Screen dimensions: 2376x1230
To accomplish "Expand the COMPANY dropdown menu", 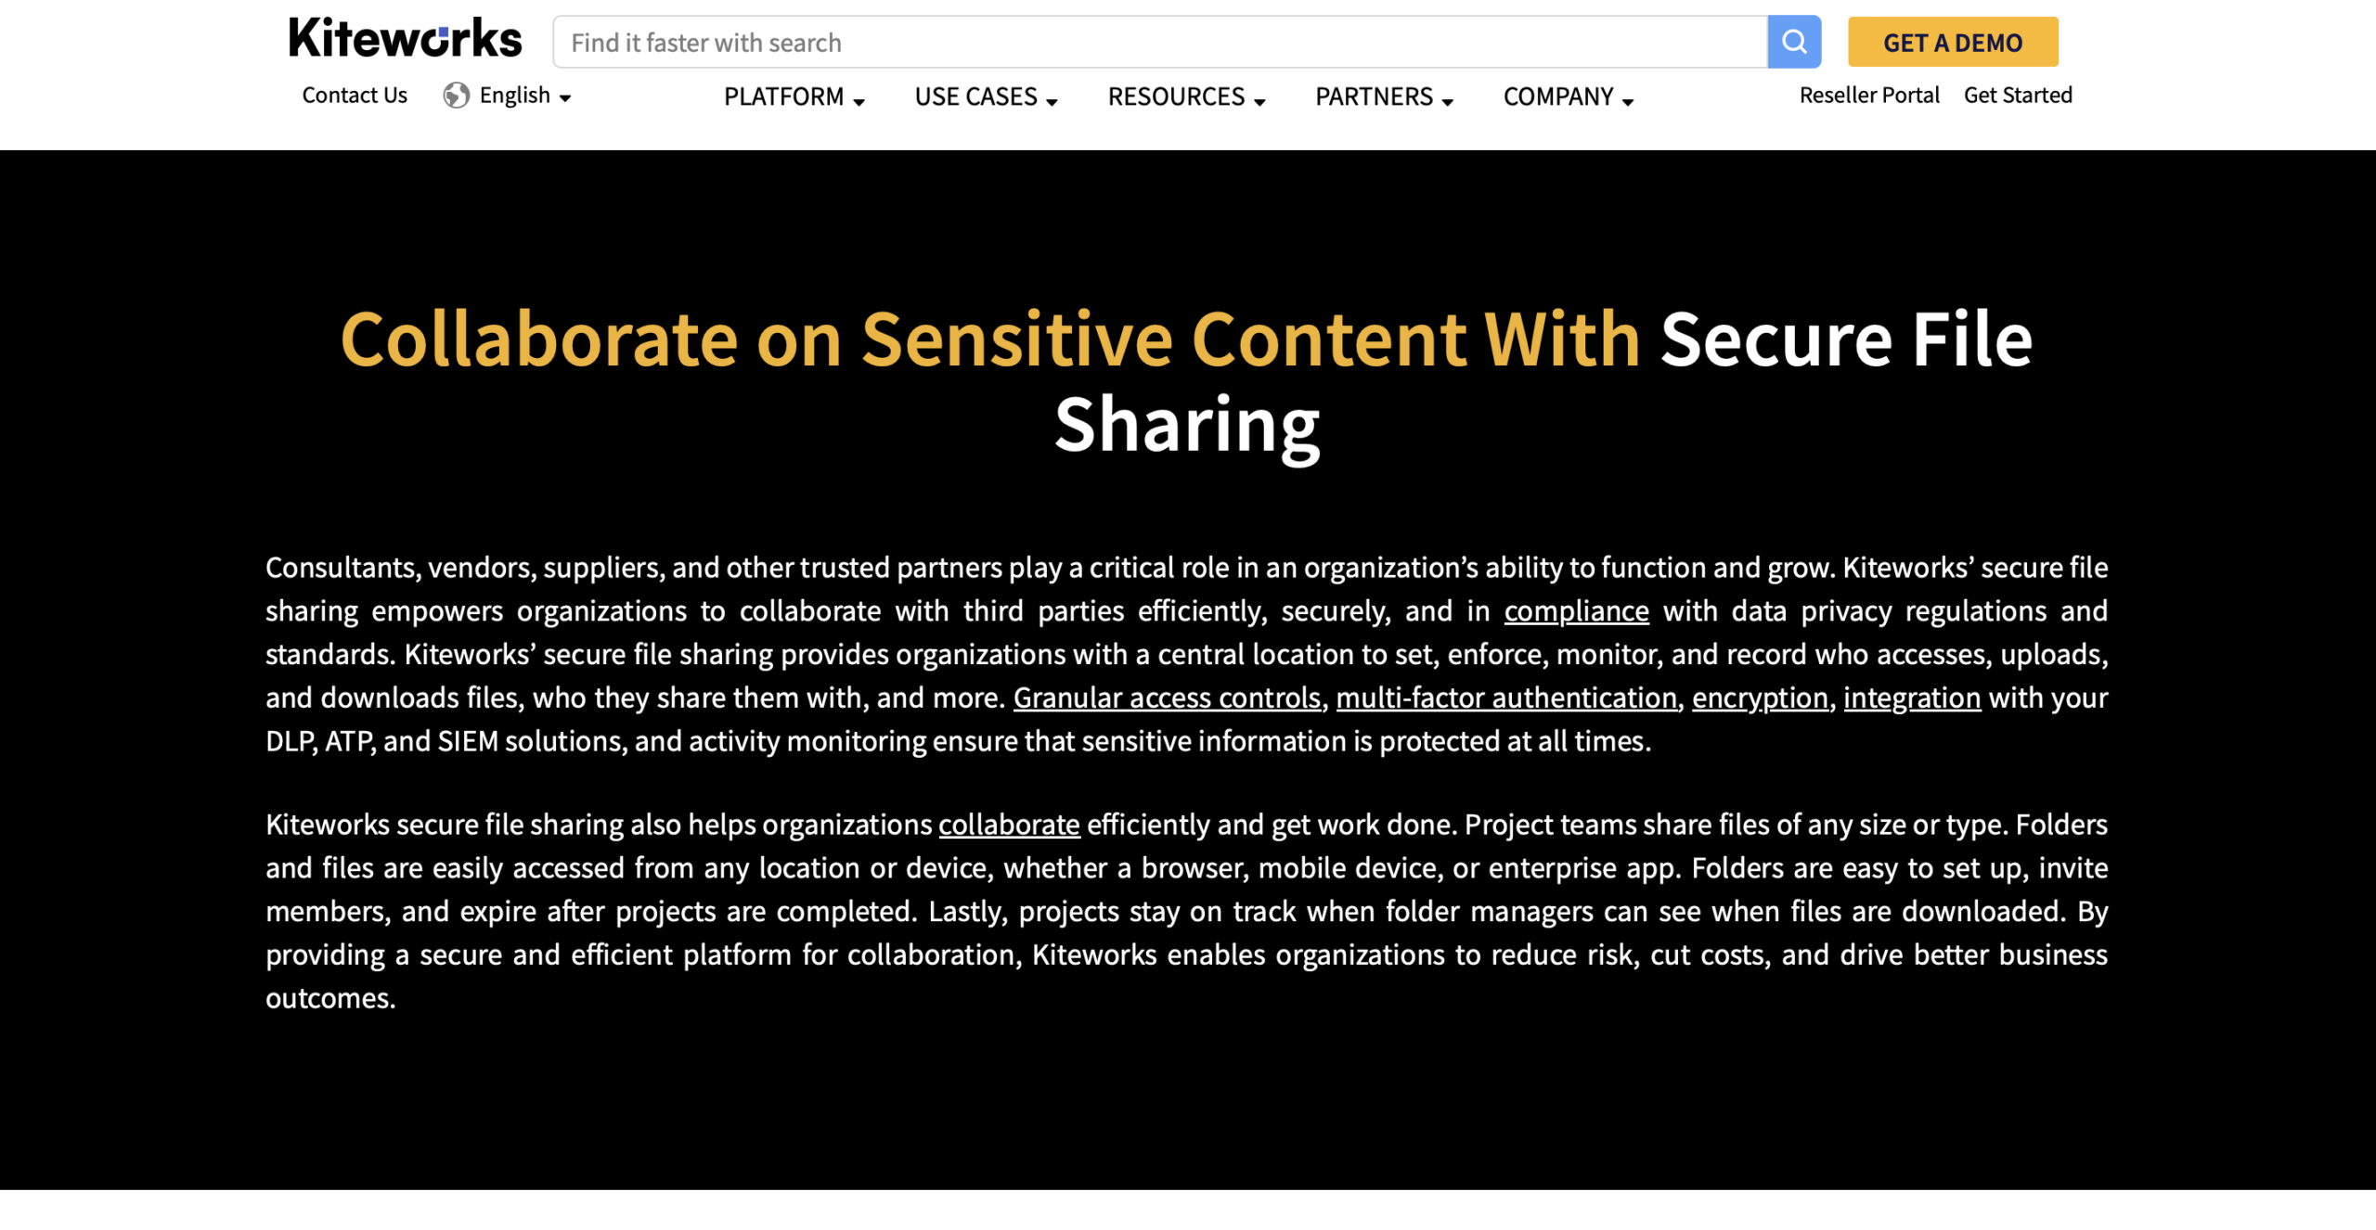I will [1568, 96].
